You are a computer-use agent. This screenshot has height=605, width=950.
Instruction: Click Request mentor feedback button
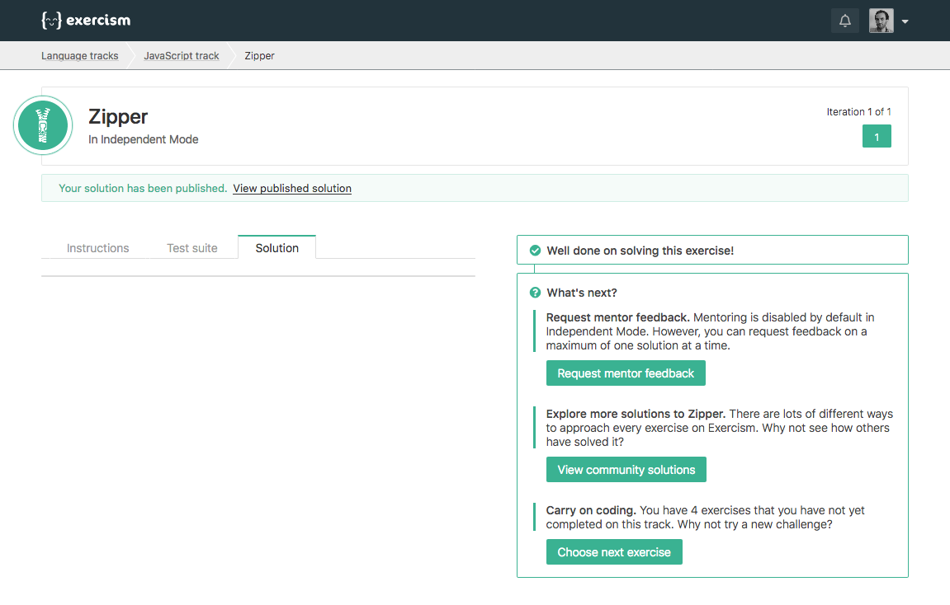(x=626, y=373)
